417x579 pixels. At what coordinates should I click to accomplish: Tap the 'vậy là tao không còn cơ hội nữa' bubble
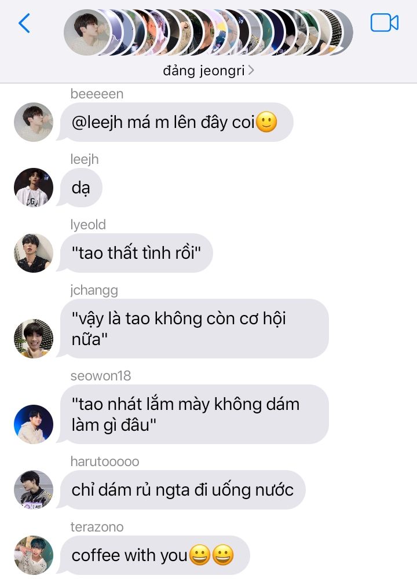pos(194,329)
